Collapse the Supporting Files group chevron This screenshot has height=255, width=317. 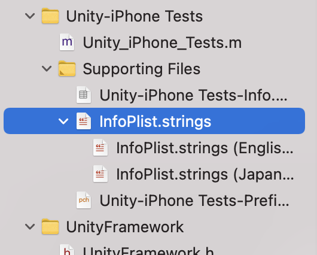(47, 69)
